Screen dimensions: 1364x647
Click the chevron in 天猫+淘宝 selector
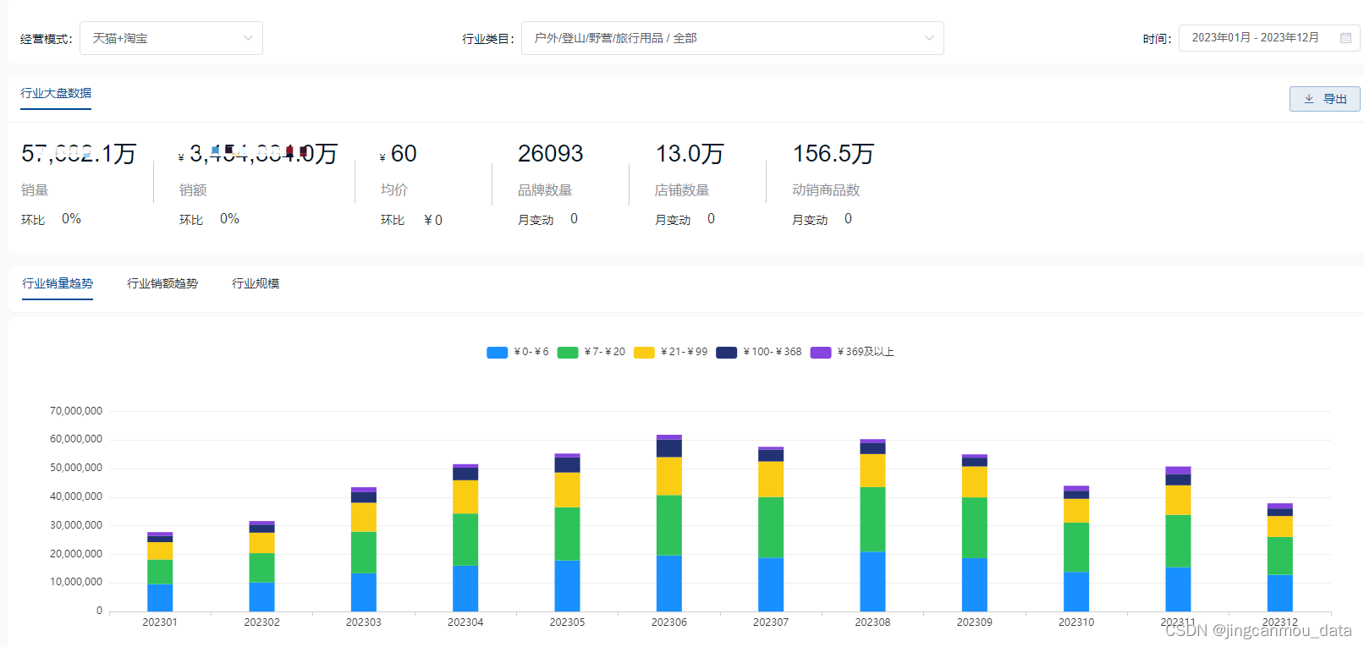248,38
